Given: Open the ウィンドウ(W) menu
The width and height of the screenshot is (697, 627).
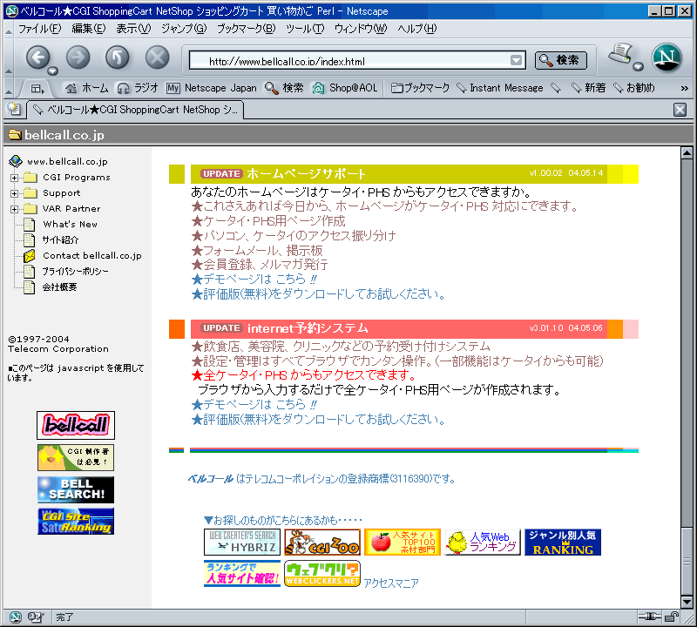Looking at the screenshot, I should 361,29.
